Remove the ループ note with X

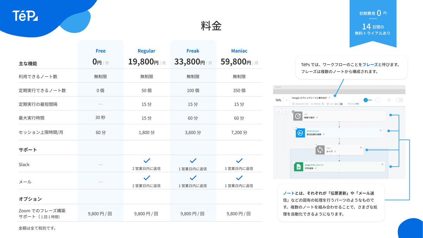[361, 147]
